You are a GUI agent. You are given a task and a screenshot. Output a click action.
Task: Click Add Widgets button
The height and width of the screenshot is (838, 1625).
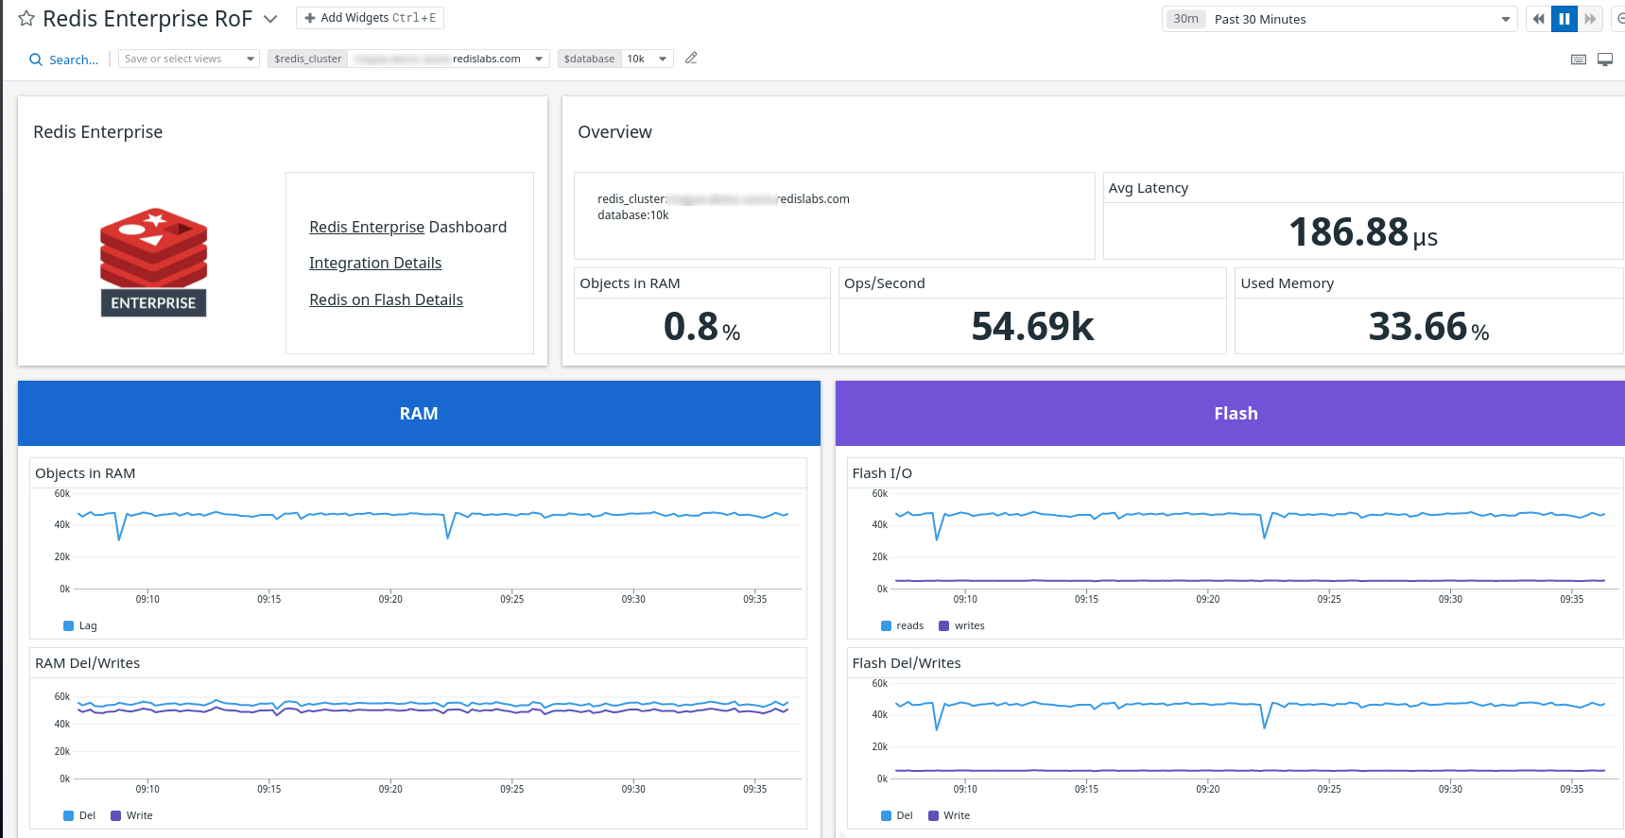pyautogui.click(x=370, y=18)
